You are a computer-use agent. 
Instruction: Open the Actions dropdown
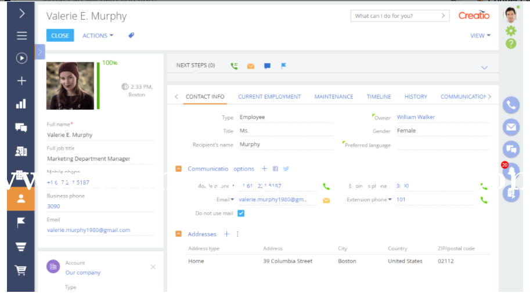tap(98, 35)
